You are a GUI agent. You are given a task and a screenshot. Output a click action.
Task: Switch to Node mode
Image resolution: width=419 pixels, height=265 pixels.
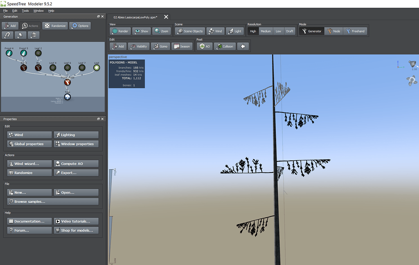tap(333, 31)
